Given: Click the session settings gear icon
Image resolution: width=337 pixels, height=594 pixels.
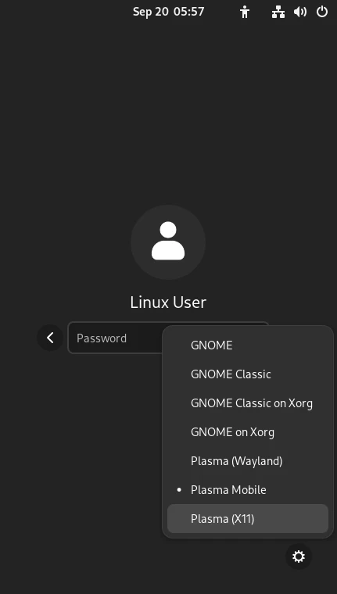Looking at the screenshot, I should [299, 556].
